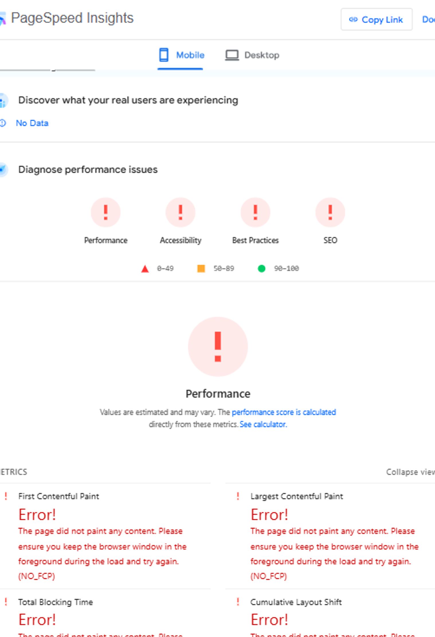Click the orange 50-89 legend square
The image size is (435, 637).
tap(201, 268)
